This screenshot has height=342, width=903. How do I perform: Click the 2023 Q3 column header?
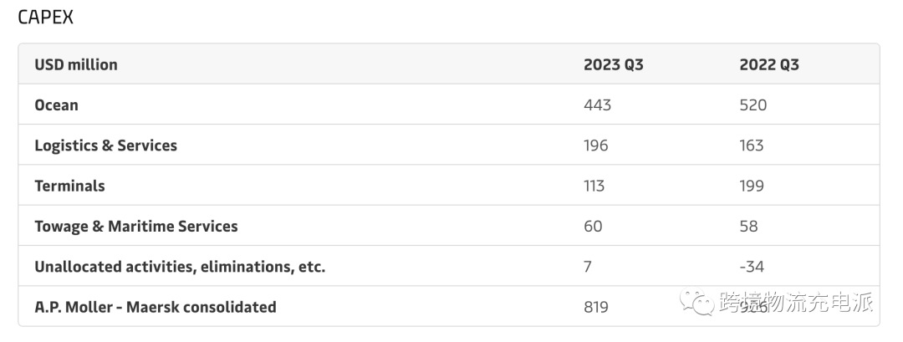click(614, 64)
